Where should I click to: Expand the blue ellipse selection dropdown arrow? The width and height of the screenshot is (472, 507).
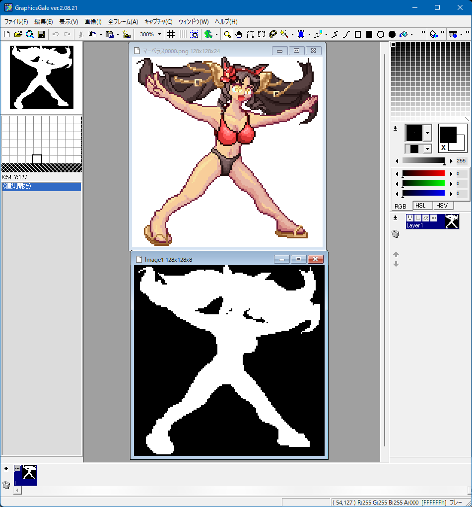[309, 34]
